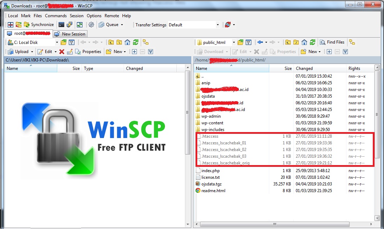384x229 pixels.
Task: Open the Session menu
Action: pyautogui.click(x=77, y=16)
